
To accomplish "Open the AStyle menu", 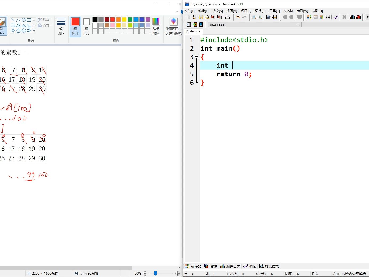I will (x=288, y=11).
